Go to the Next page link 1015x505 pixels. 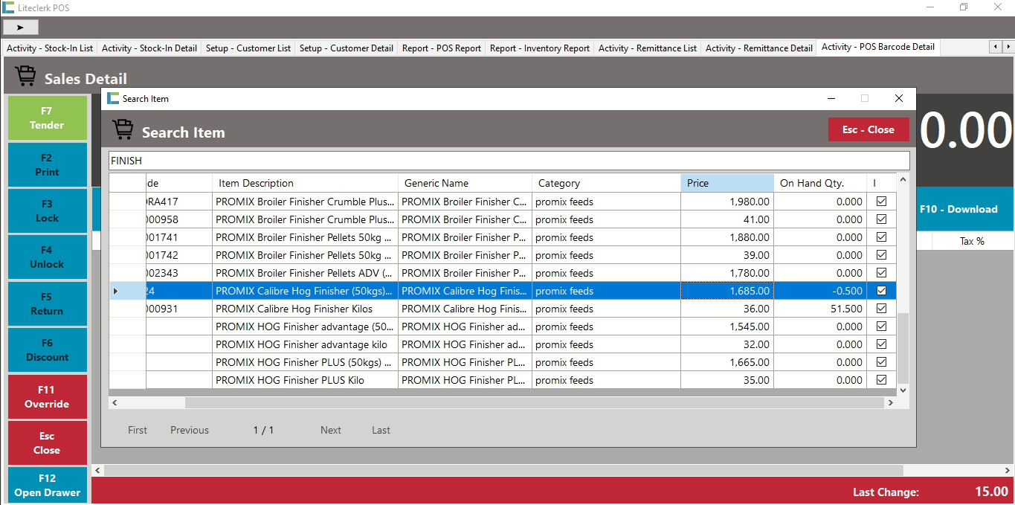pyautogui.click(x=331, y=430)
